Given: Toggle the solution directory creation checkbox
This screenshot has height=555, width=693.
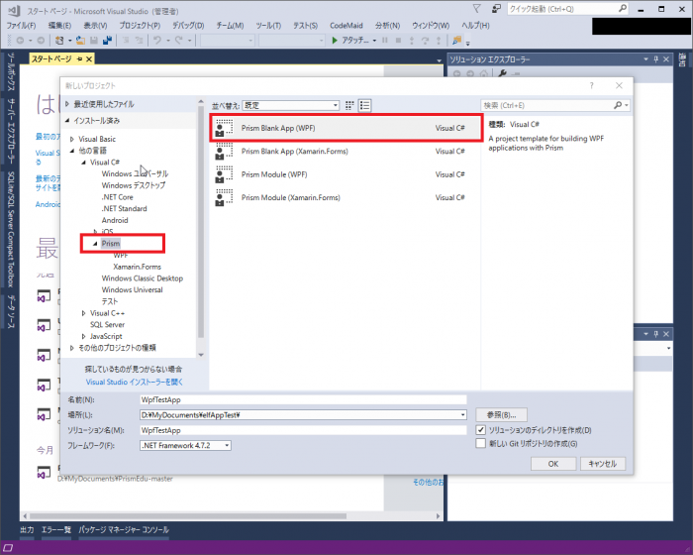Looking at the screenshot, I should coord(481,430).
